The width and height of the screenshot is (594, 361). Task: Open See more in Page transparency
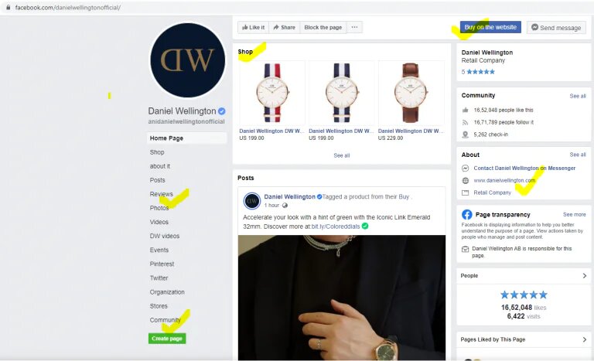click(x=574, y=214)
